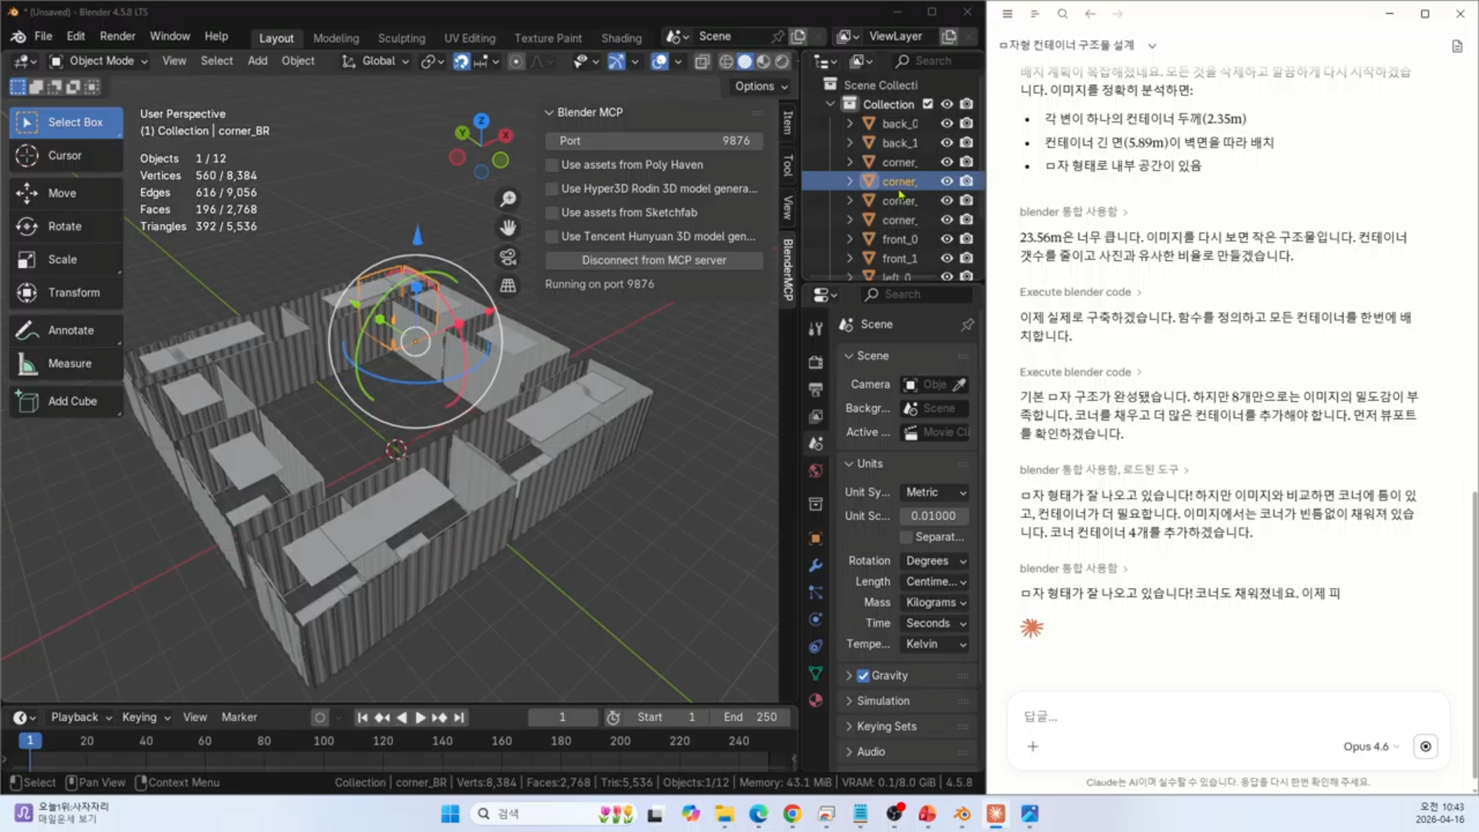
Task: Activate the Scale tool
Action: (x=65, y=260)
